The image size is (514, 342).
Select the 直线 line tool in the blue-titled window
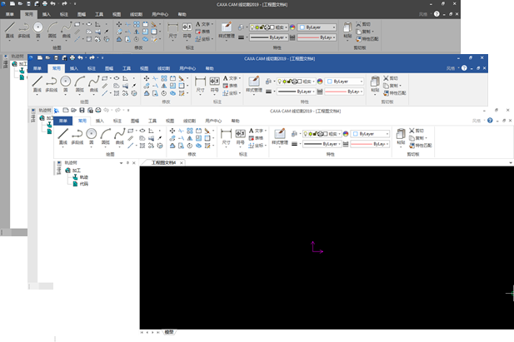click(37, 83)
